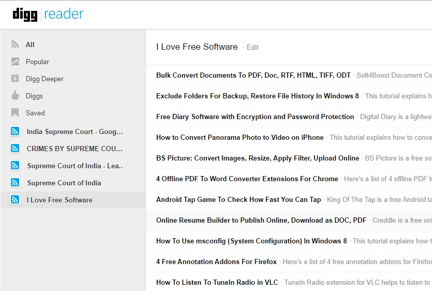Edit the I Love Free Software feed

coord(252,47)
